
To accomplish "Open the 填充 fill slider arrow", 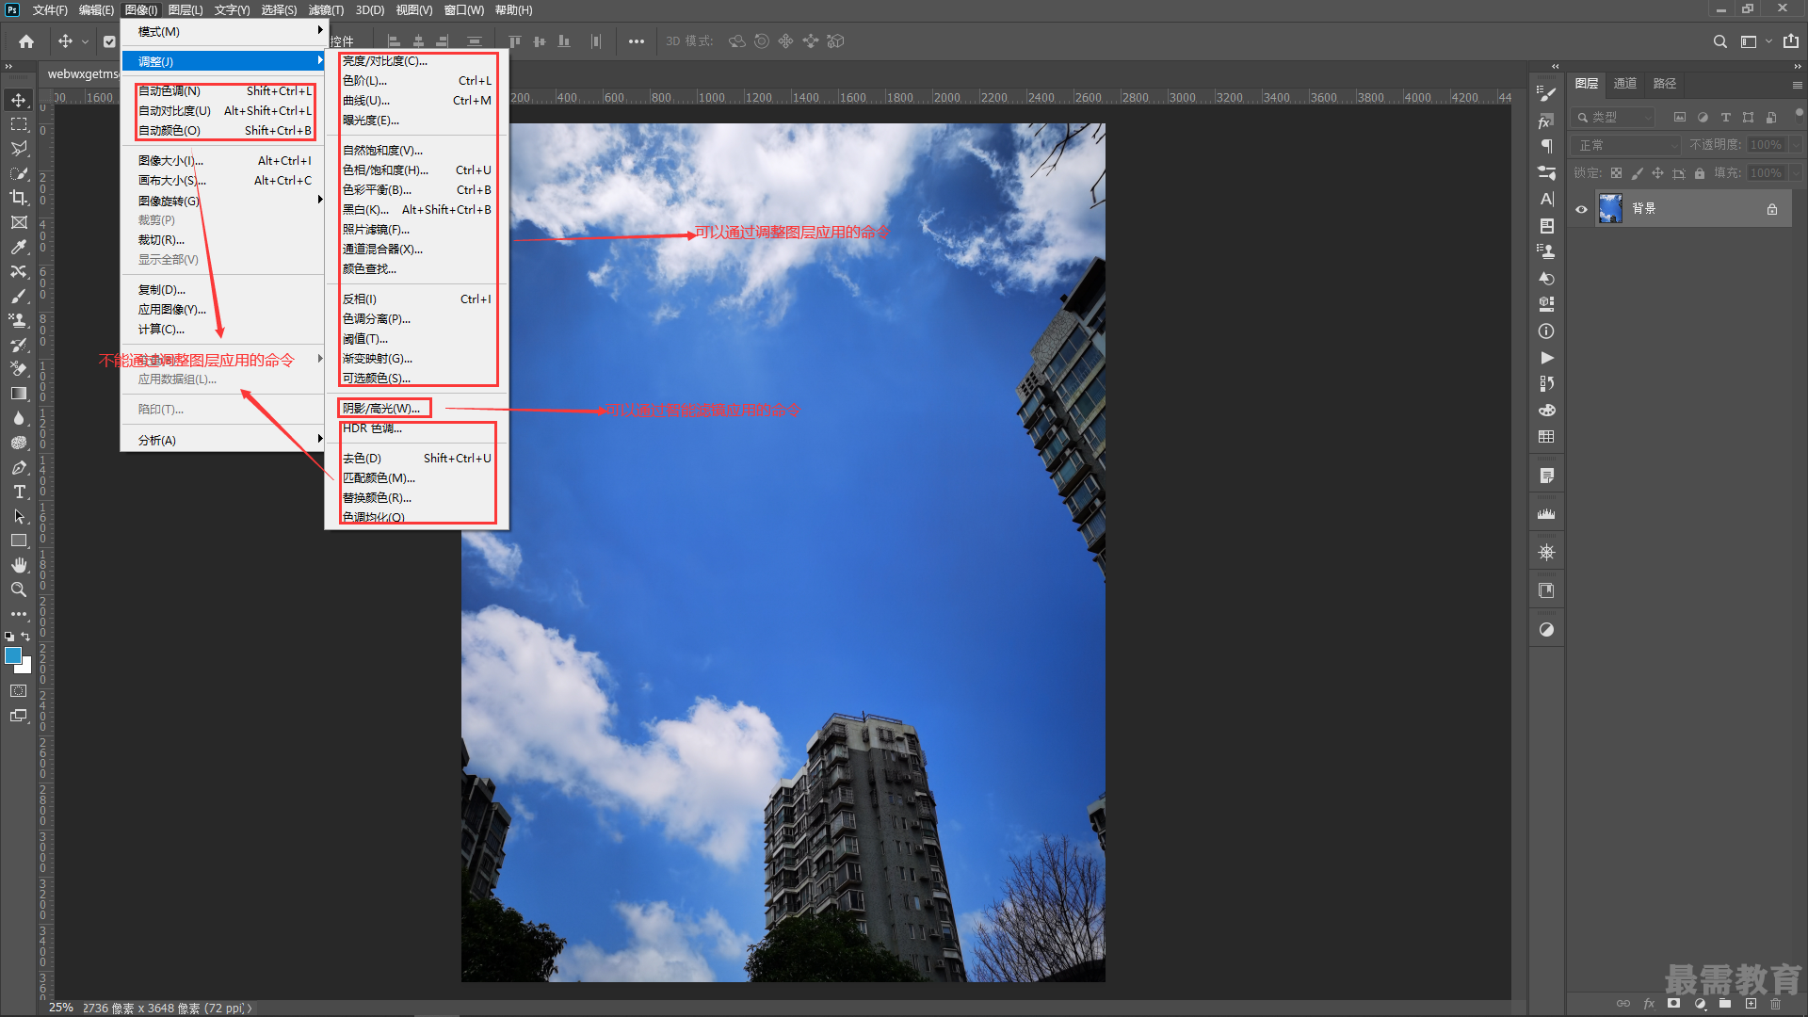I will 1796,173.
